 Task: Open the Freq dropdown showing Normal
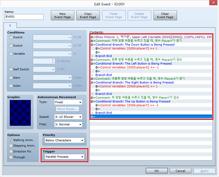[68, 124]
